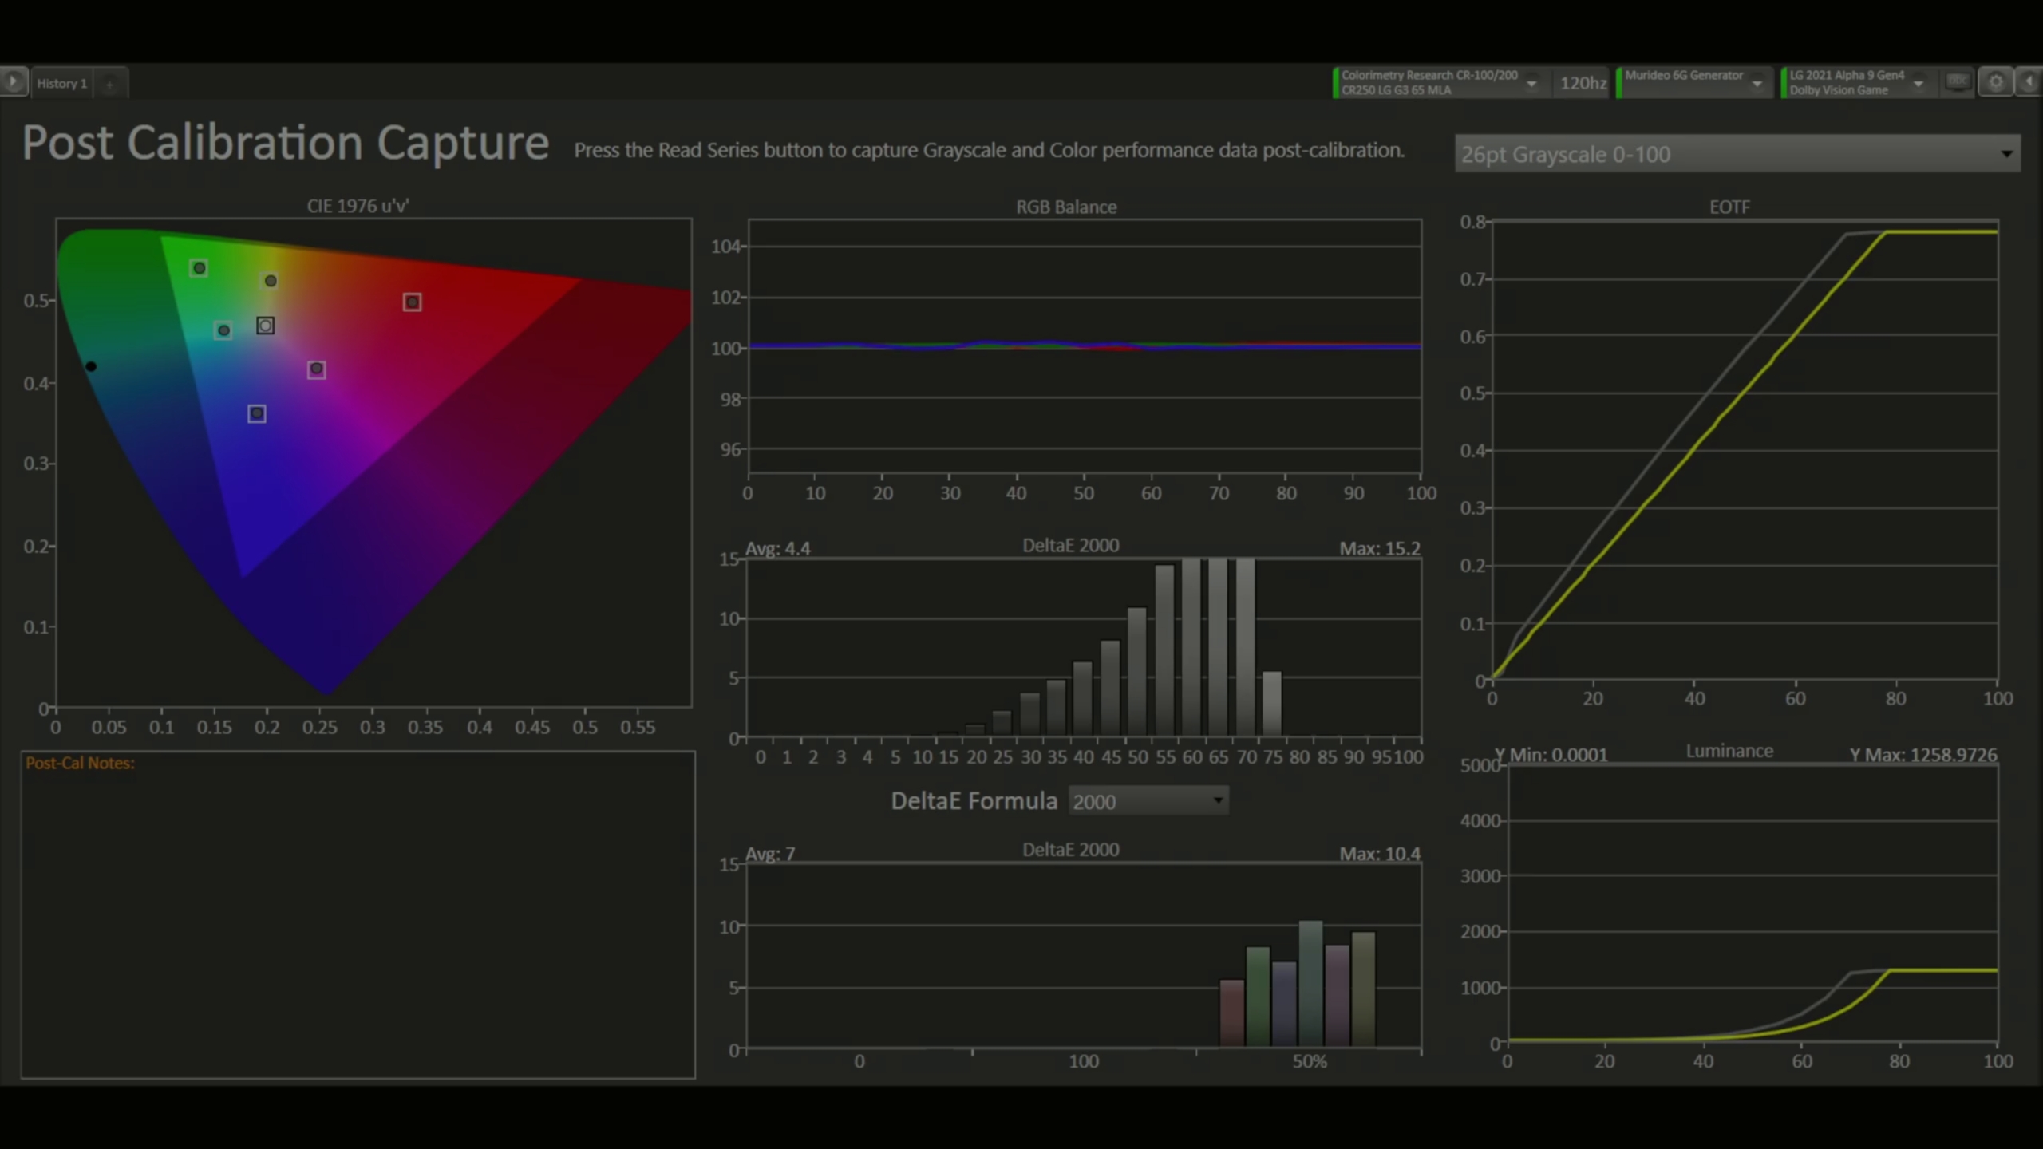Expand the Murideo 6G Generator dropdown arrow
Screen dimensions: 2043x1149
click(x=1757, y=83)
